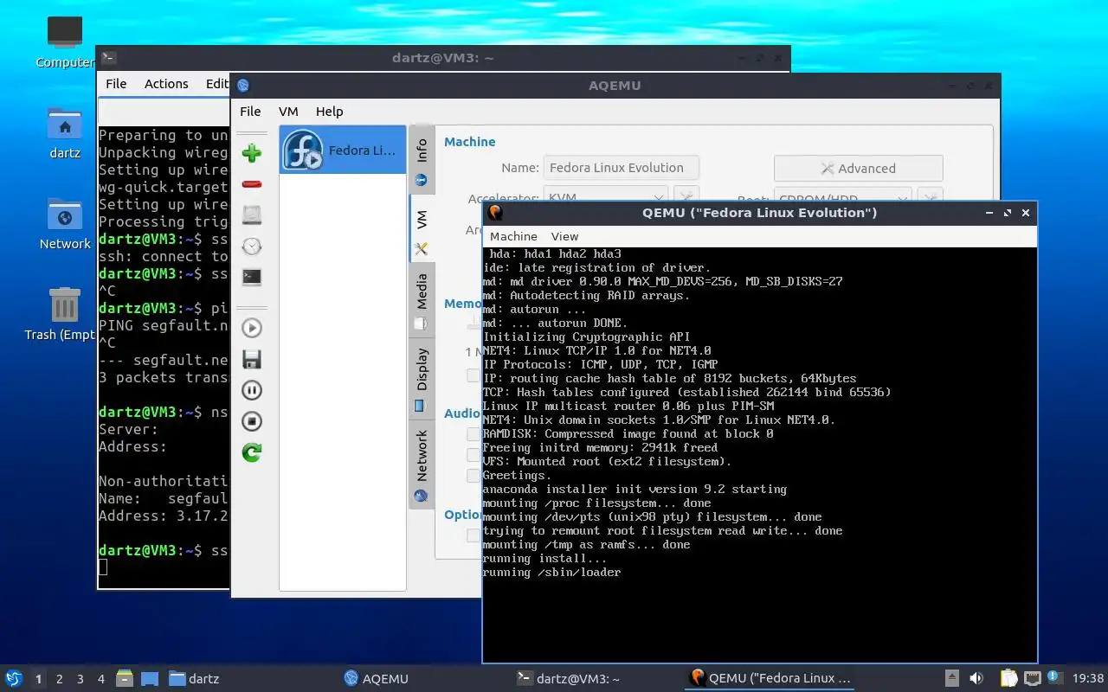
Task: Click the floppy save icon in AQEMU toolbar
Action: click(x=252, y=359)
